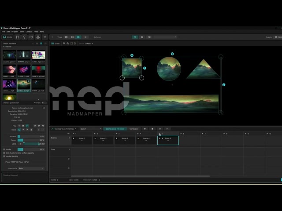The width and height of the screenshot is (282, 211).
Task: Switch media list to small-icon view
Action: 33,44
